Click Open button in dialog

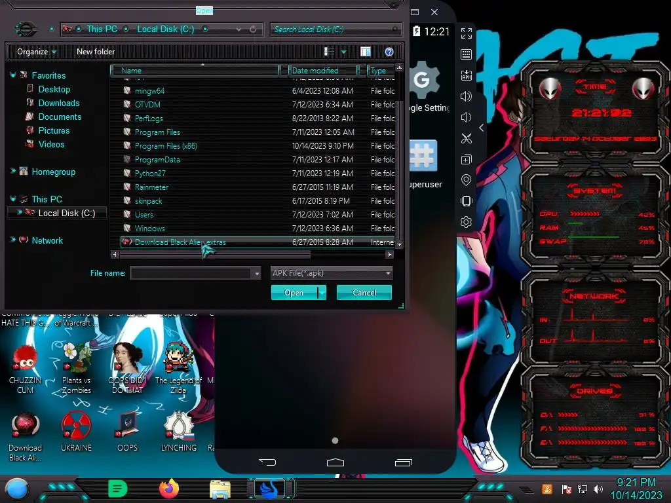pyautogui.click(x=294, y=293)
